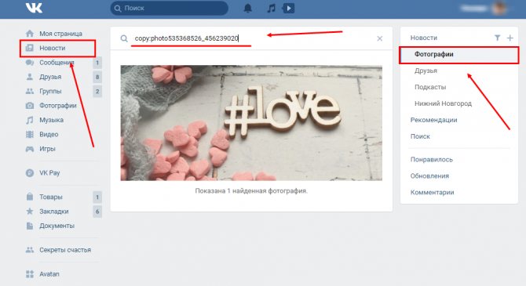Open the #love photo thumbnail
Screen dimensions: 526x286
click(251, 123)
